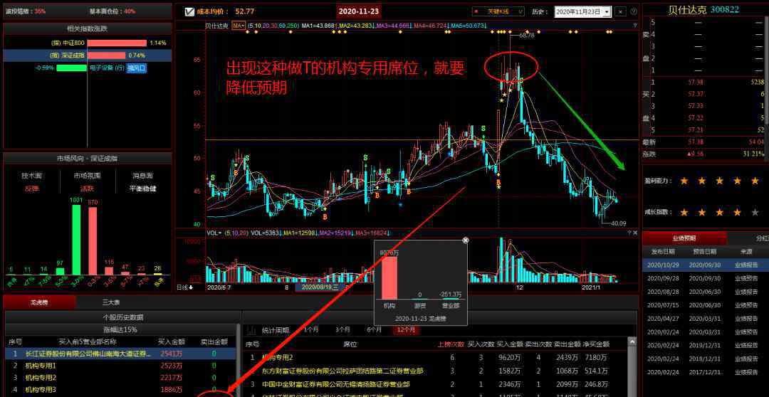
Task: Click the 席位 column header
Action: click(x=350, y=344)
